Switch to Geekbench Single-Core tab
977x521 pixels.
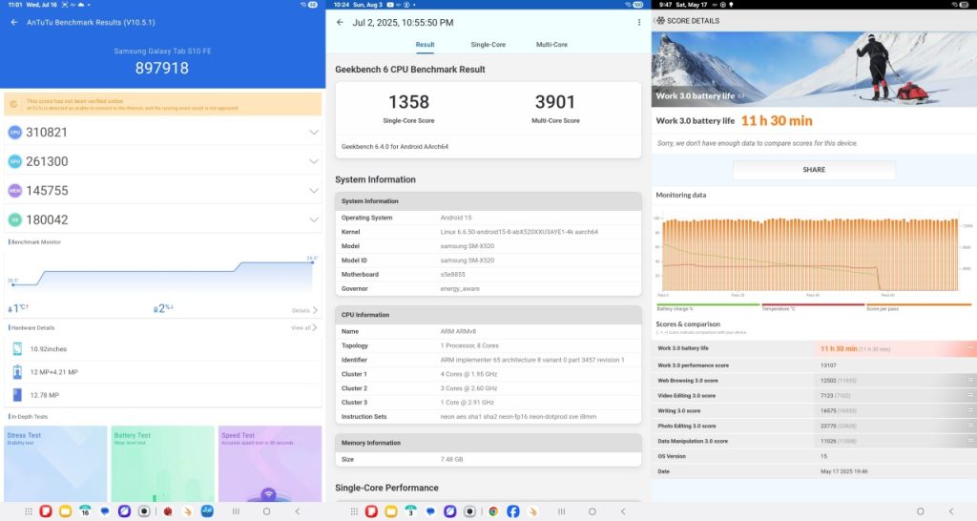[488, 45]
